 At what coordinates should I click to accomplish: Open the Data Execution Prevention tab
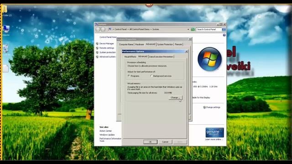point(161,56)
